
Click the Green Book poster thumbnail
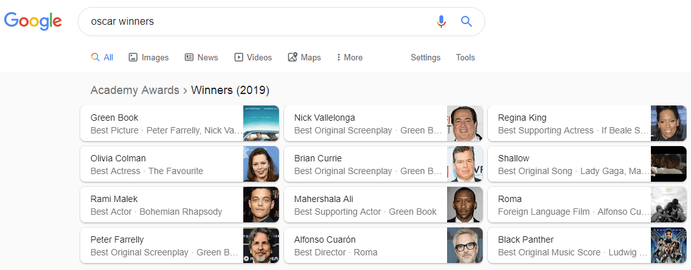[261, 123]
